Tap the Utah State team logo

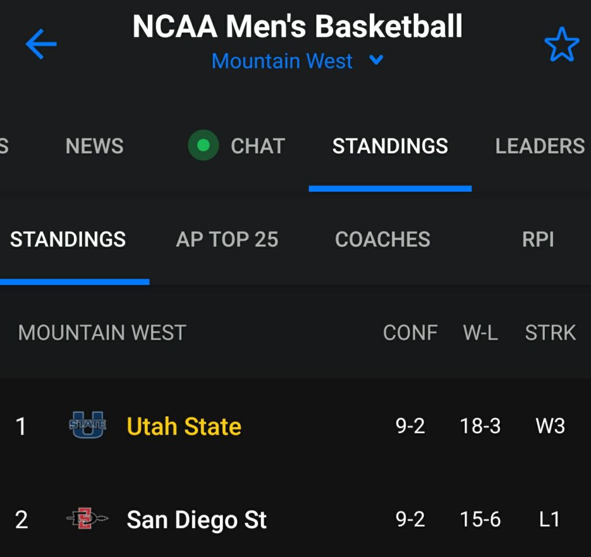pyautogui.click(x=88, y=426)
